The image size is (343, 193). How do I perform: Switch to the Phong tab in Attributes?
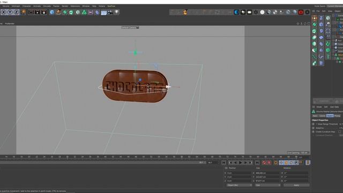tap(337, 116)
